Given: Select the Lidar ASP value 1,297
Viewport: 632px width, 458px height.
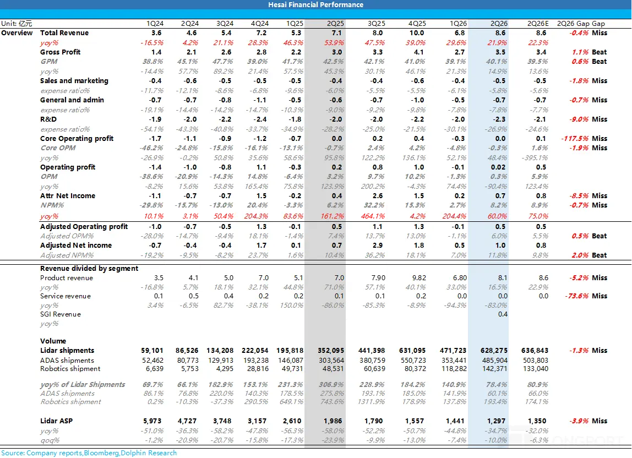Looking at the screenshot, I should 495,421.
